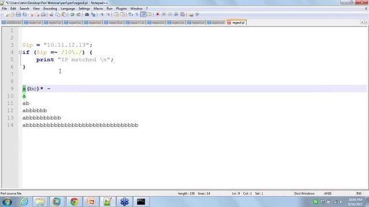The image size is (369, 207).
Task: Click the macro Playback icon
Action: click(x=170, y=14)
